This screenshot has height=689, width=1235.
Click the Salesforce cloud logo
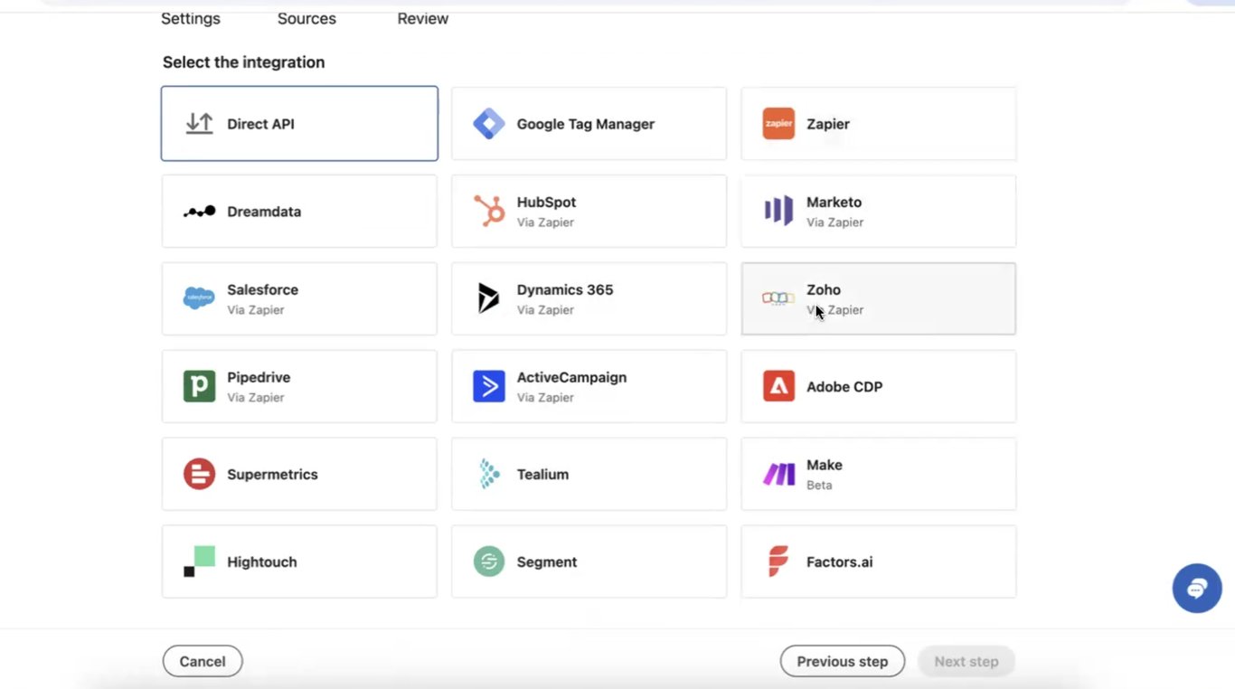tap(199, 298)
